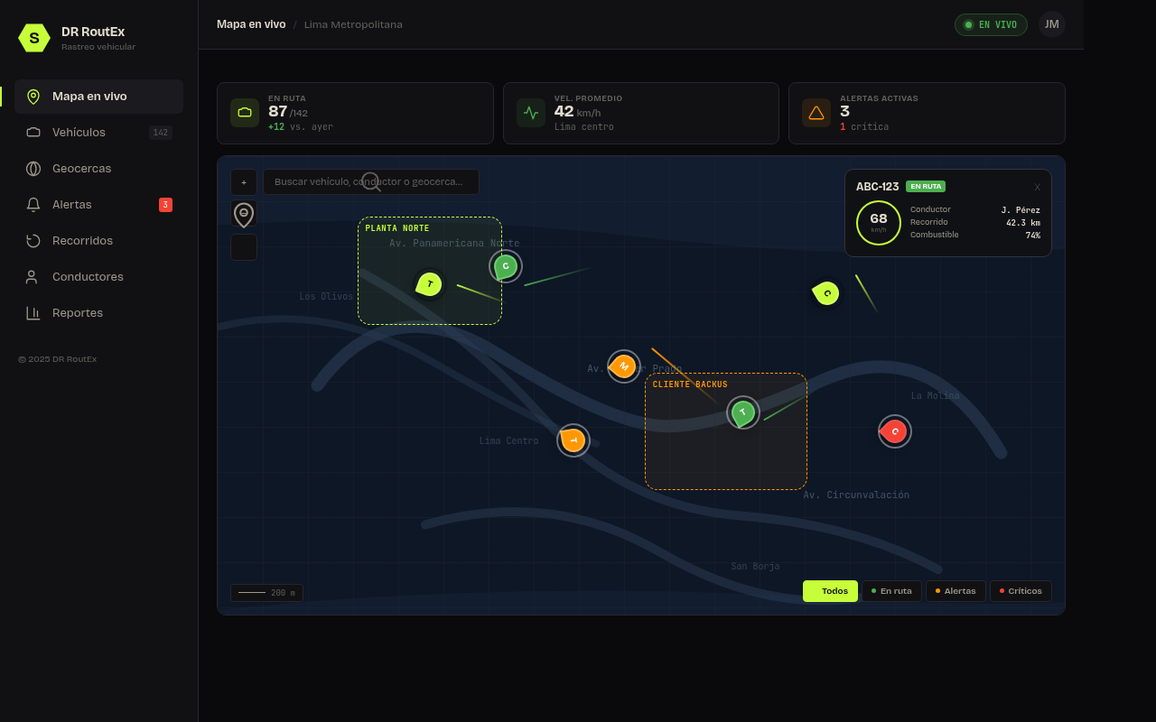Click the En Ruta vehicle card icon
1156x722 pixels.
coord(245,113)
